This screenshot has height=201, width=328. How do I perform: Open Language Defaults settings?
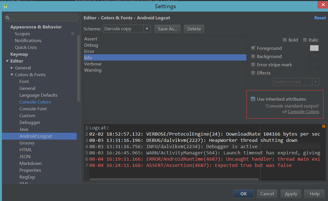tap(38, 95)
